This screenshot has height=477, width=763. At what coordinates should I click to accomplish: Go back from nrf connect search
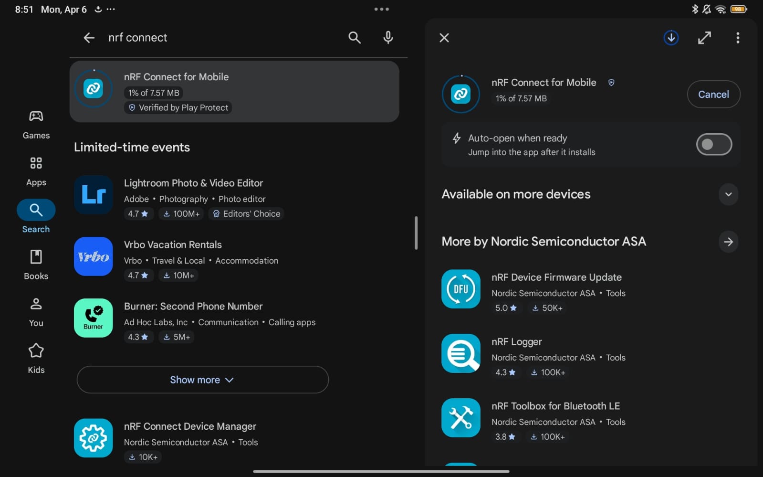pos(89,38)
